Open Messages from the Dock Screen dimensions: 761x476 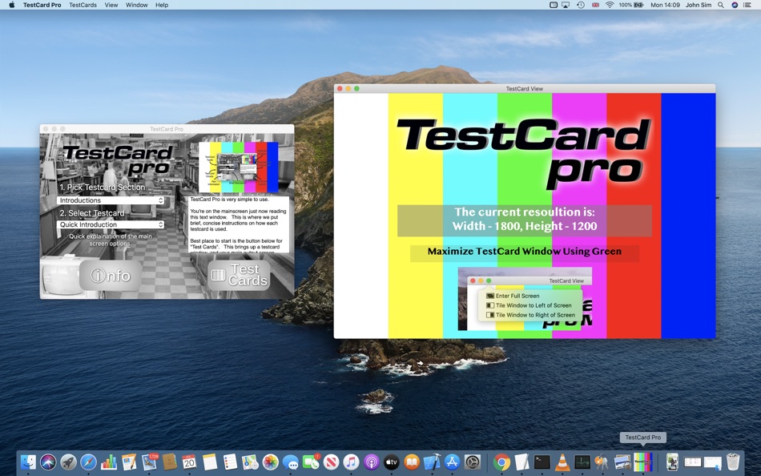coord(291,462)
